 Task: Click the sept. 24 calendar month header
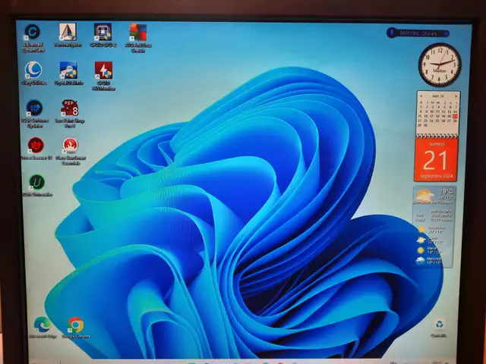point(438,96)
